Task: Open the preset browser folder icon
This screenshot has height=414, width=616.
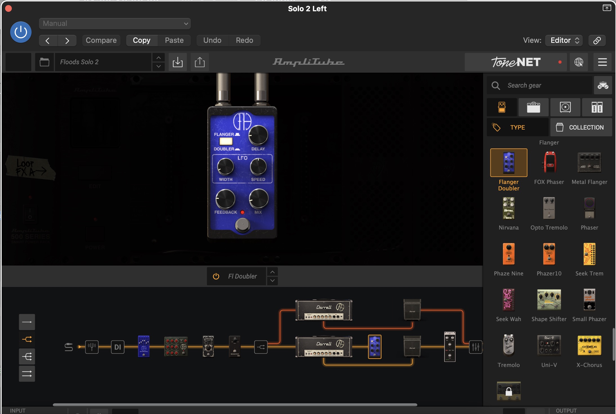Action: (44, 62)
